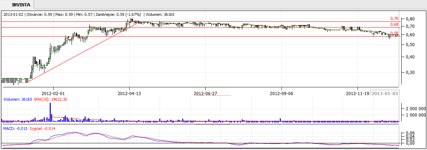Screen dimensions: 427x150
Task: Click the 2012-09-06 date on time axis
Action: tap(281, 94)
